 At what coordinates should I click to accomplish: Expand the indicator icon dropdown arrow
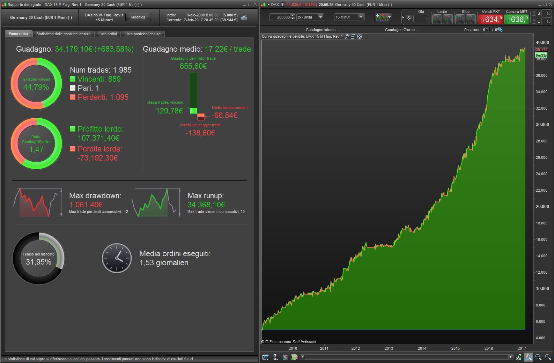[389, 17]
